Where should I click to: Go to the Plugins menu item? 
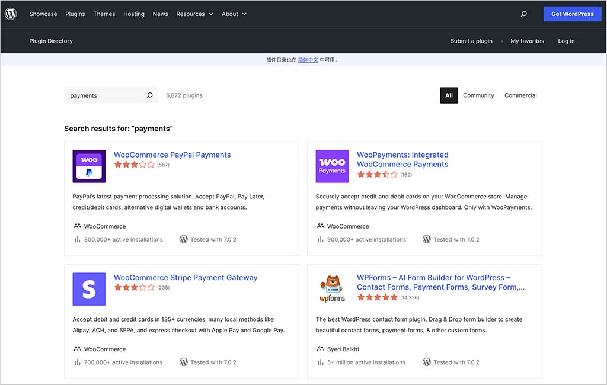point(75,14)
